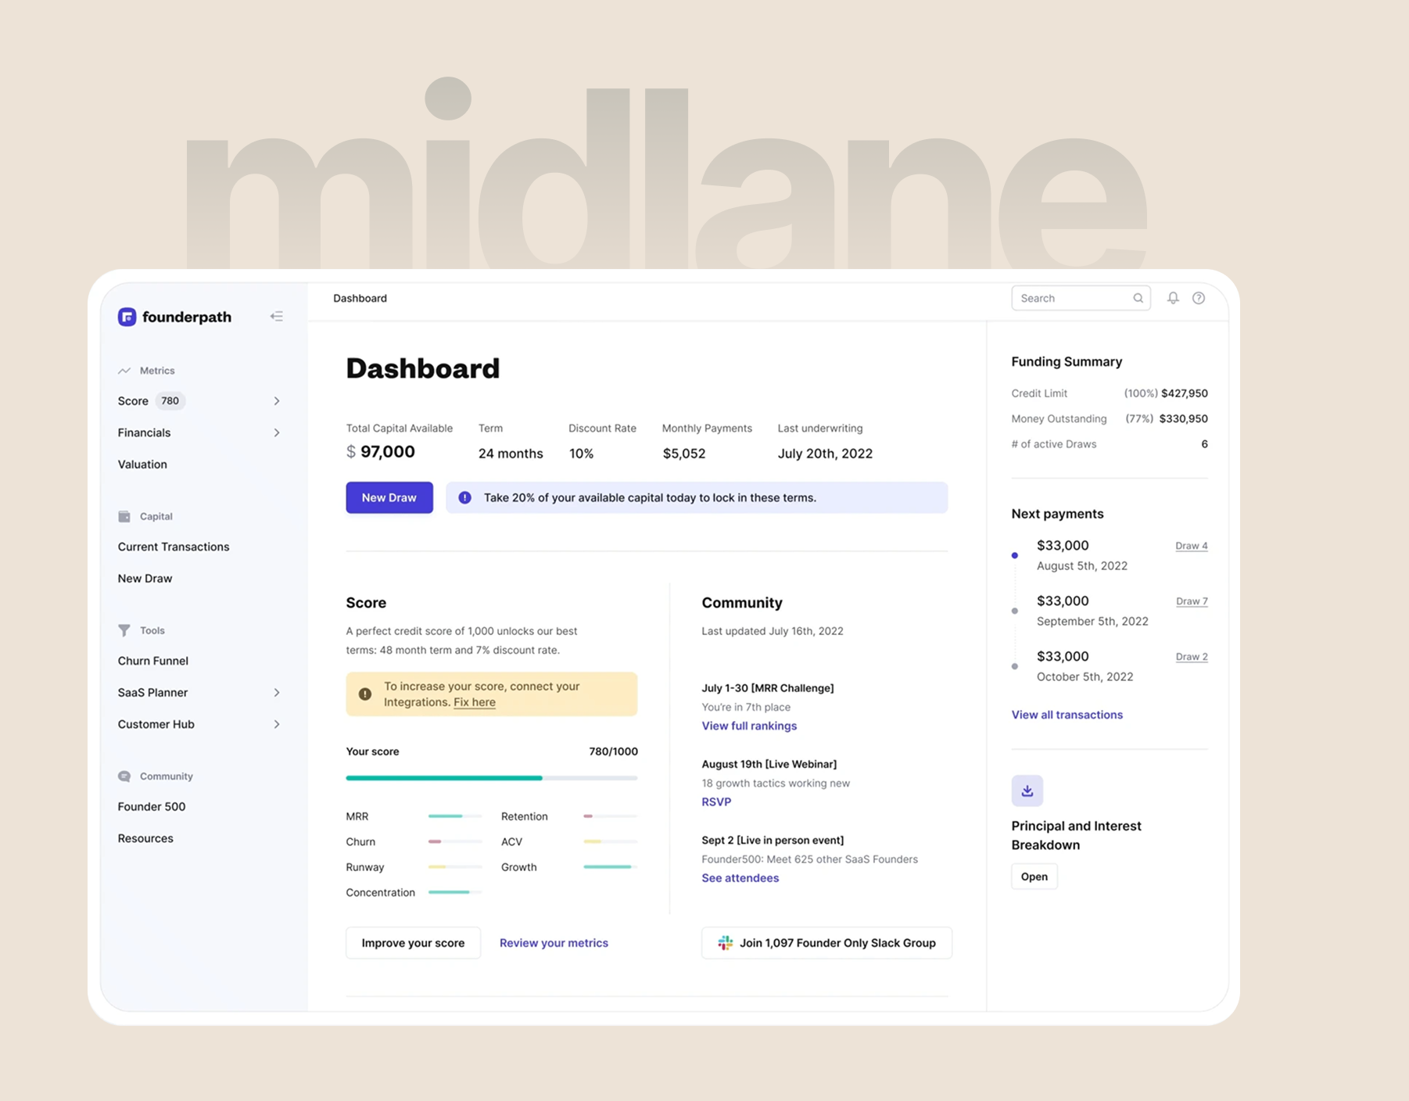Open the Draw 2 link
This screenshot has height=1101, width=1409.
(1192, 657)
